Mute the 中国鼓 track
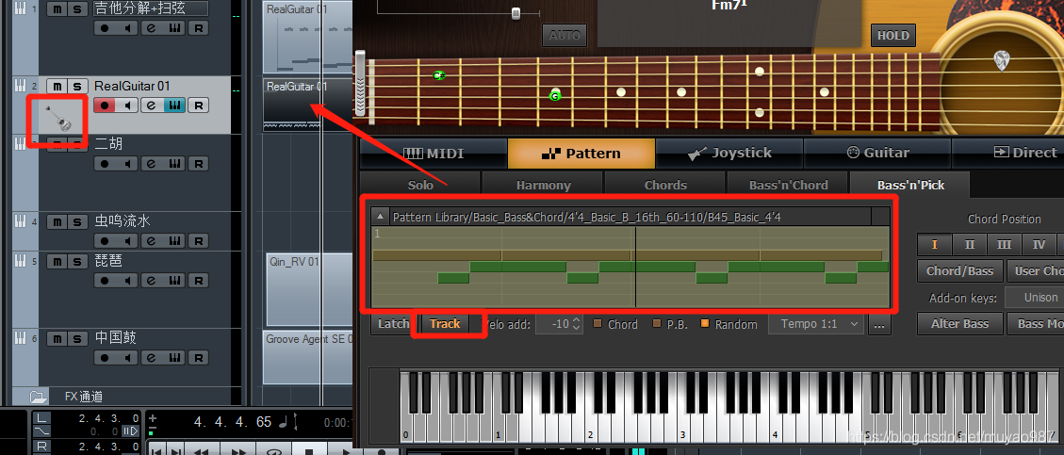The width and height of the screenshot is (1064, 455). (x=57, y=338)
